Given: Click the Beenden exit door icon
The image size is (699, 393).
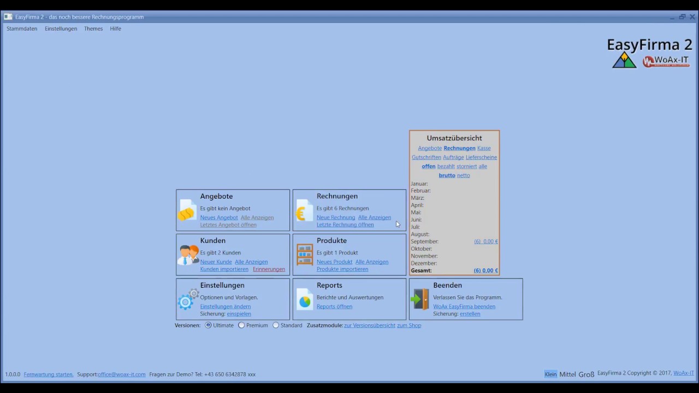Looking at the screenshot, I should pos(420,300).
